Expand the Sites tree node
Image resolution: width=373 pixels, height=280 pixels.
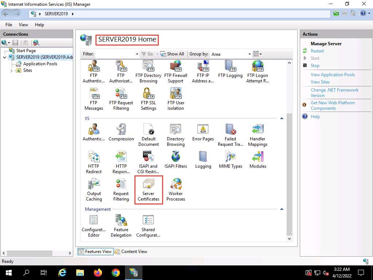(12, 71)
